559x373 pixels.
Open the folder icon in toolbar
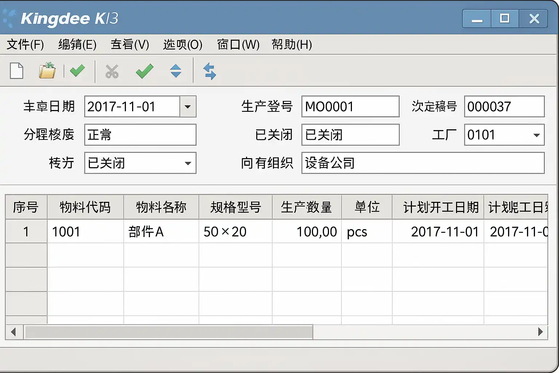[x=47, y=70]
